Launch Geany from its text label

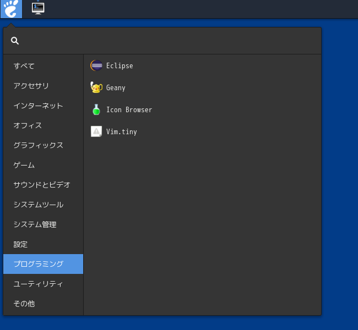tap(116, 88)
